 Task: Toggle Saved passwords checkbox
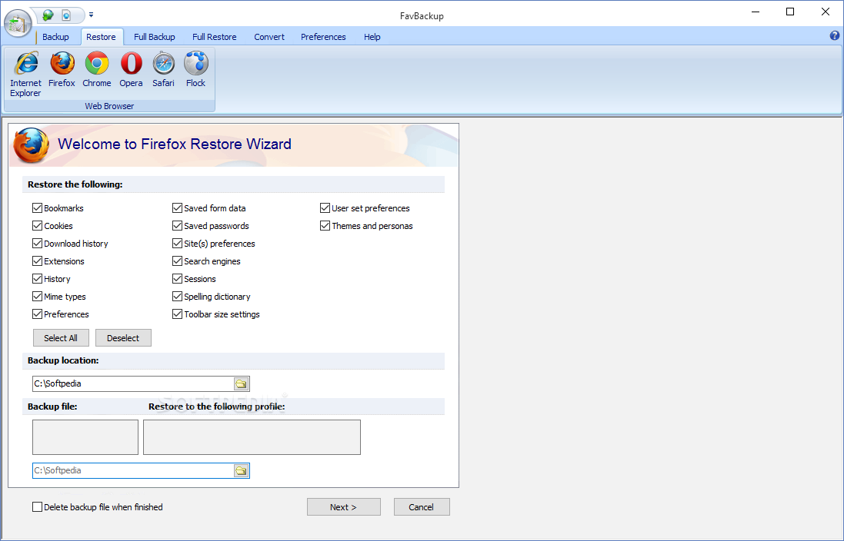(x=177, y=226)
